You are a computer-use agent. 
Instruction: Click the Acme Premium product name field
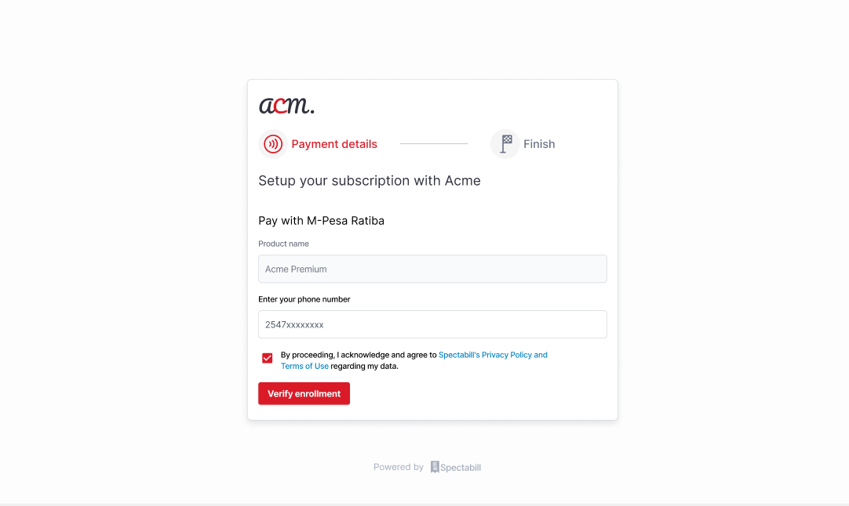(x=432, y=269)
